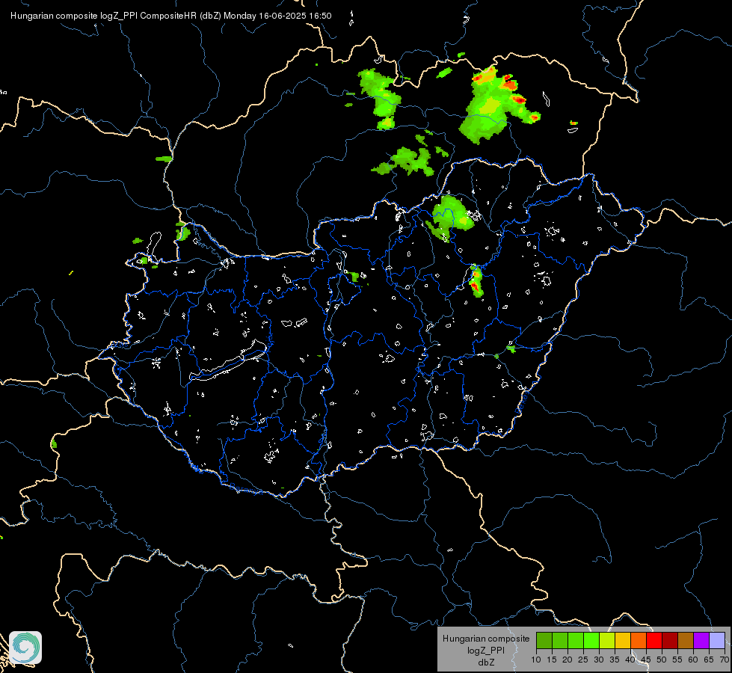
Task: Select the 60–65 dBZ purple swatch
Action: [701, 640]
